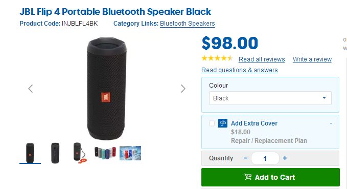Increase quantity with the plus button
This screenshot has width=347, height=189.
285,158
